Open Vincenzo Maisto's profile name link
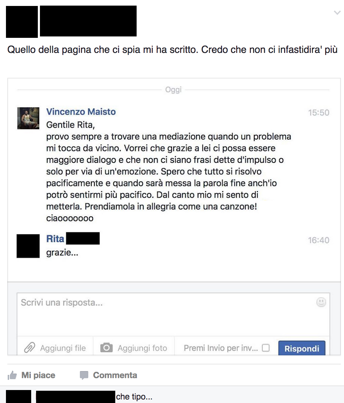 pyautogui.click(x=81, y=112)
